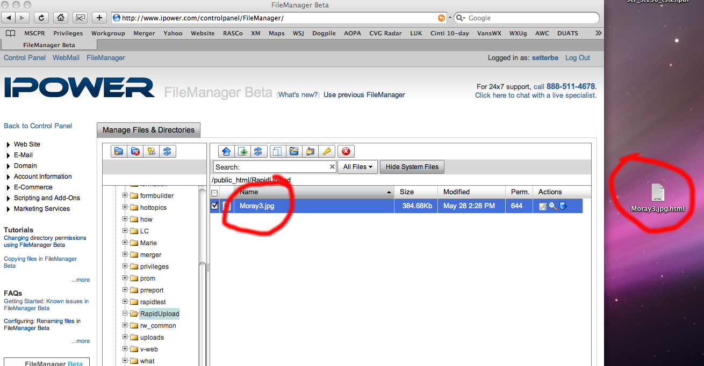Reload the page in browser
The width and height of the screenshot is (704, 366).
click(x=41, y=18)
